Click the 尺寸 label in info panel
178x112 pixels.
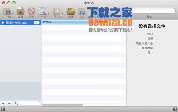pos(150,53)
